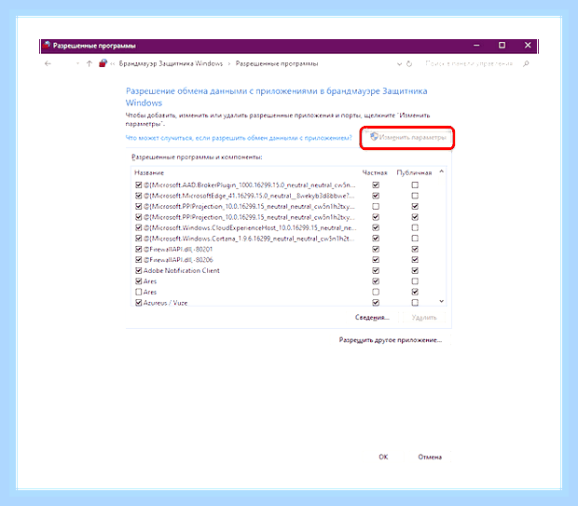The image size is (578, 506).
Task: Uncheck the Azureus / Vuze entry checkbox
Action: [139, 302]
